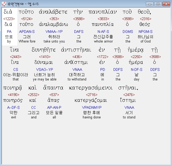The width and height of the screenshot is (172, 166).
Task: Click the parsing code PA
Action: [9, 32]
